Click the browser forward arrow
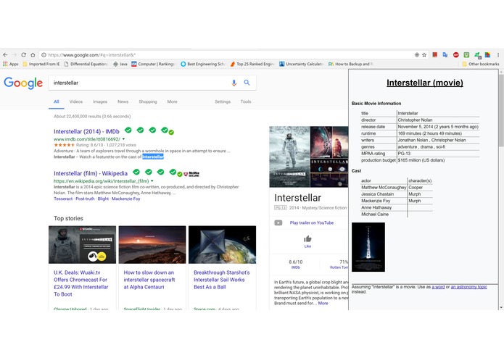 coord(15,55)
